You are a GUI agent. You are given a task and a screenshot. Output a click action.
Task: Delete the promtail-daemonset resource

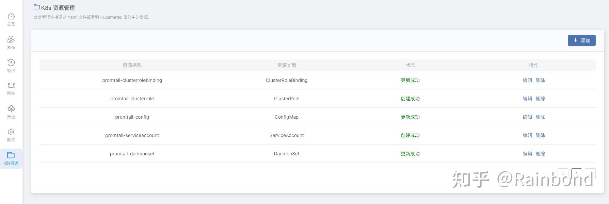540,154
